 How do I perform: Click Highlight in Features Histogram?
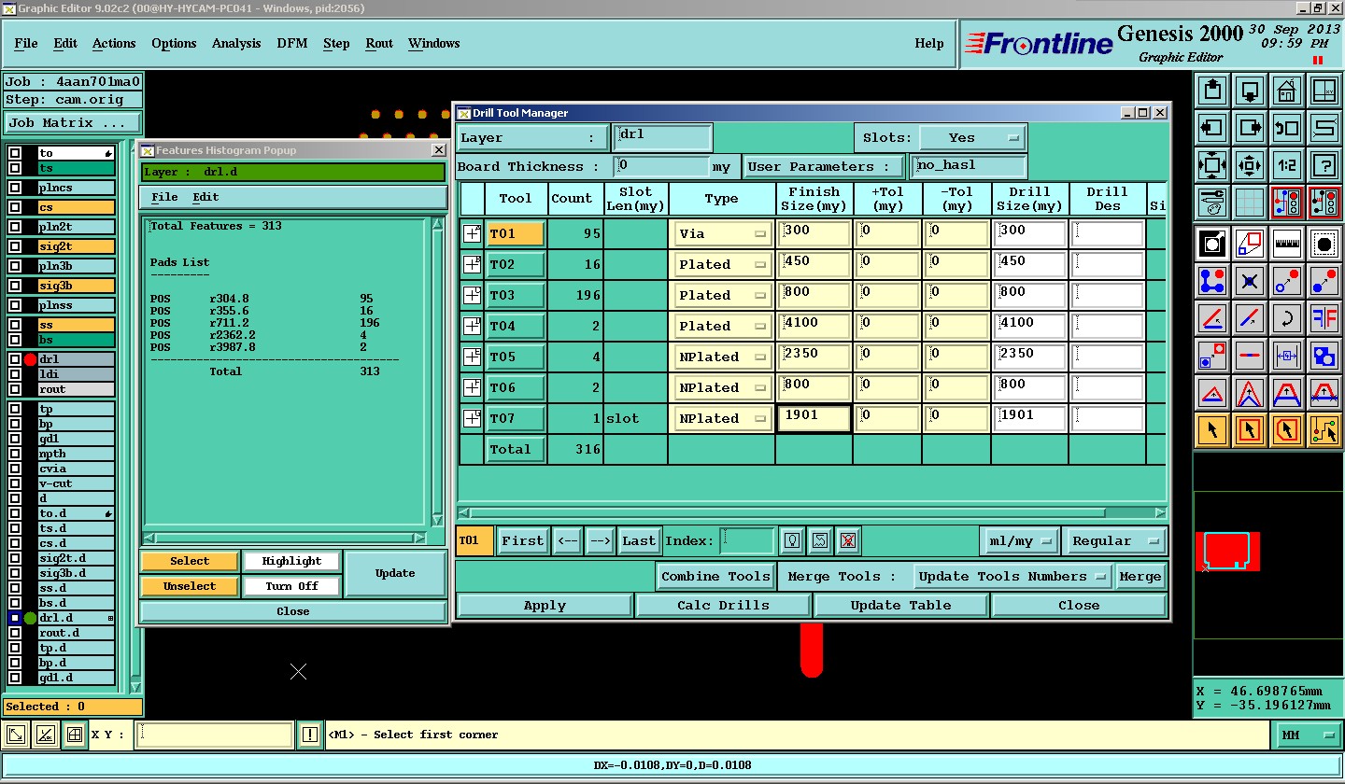click(291, 561)
